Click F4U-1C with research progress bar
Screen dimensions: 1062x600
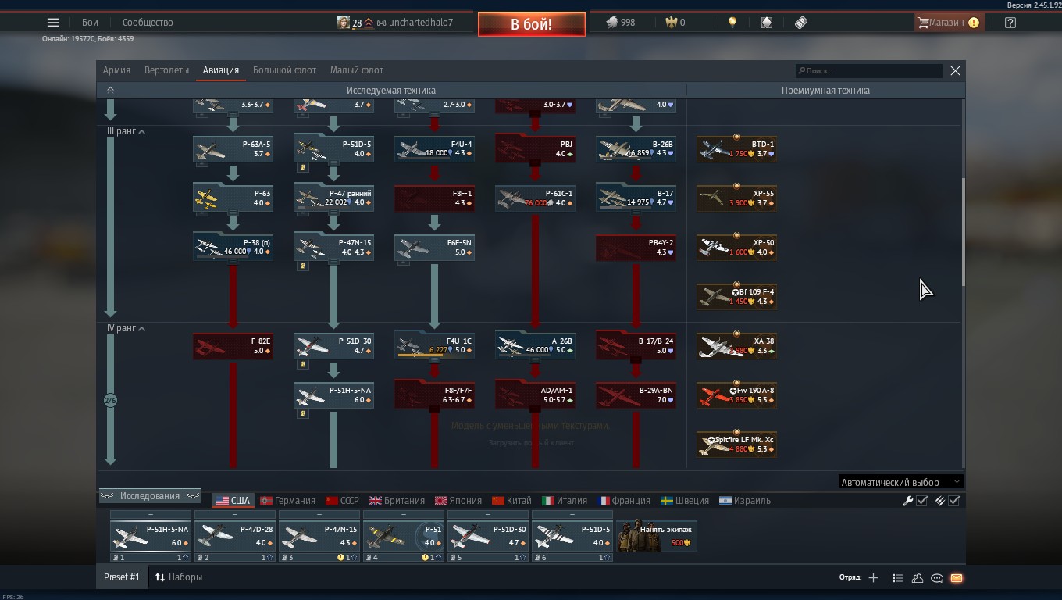434,346
